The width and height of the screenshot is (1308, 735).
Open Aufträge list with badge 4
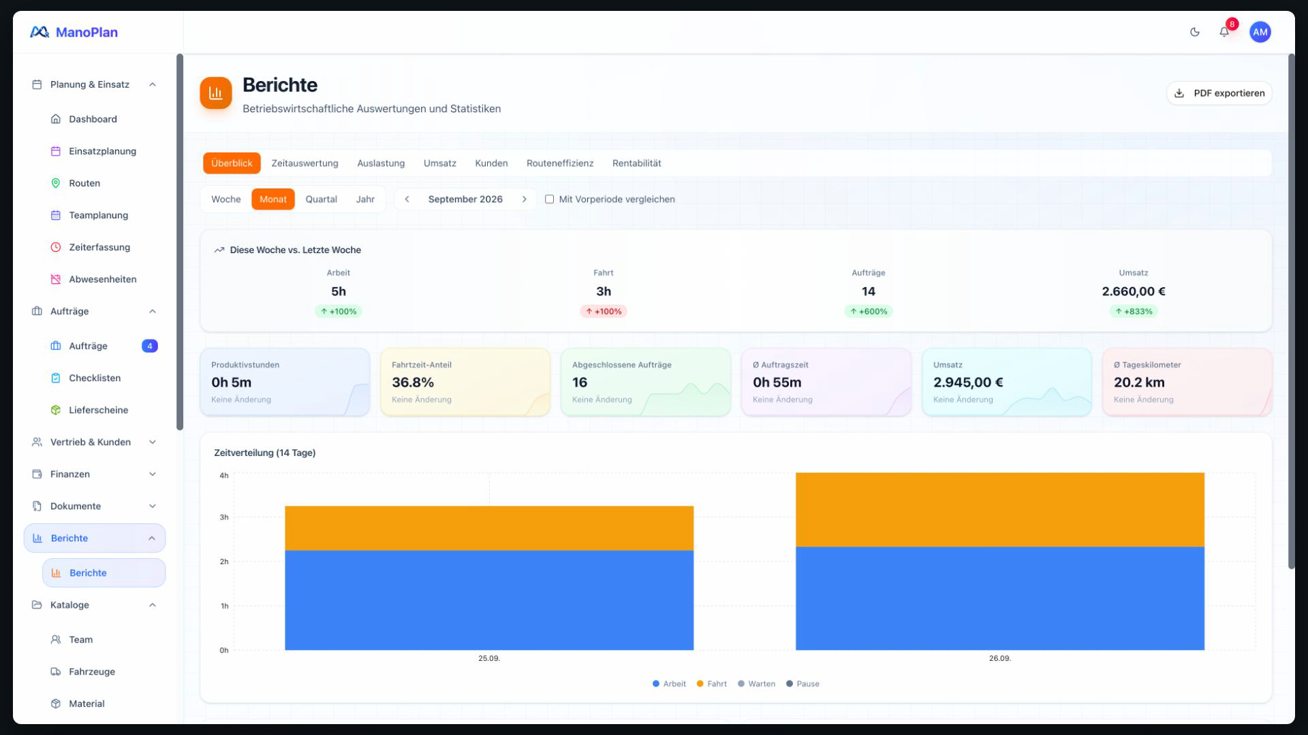coord(103,346)
